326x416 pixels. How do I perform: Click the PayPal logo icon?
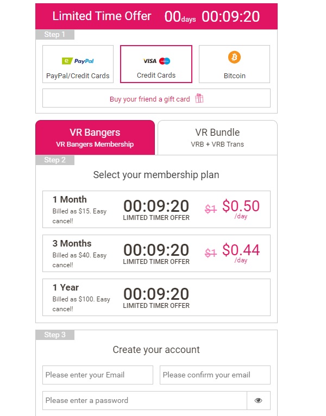click(x=78, y=61)
